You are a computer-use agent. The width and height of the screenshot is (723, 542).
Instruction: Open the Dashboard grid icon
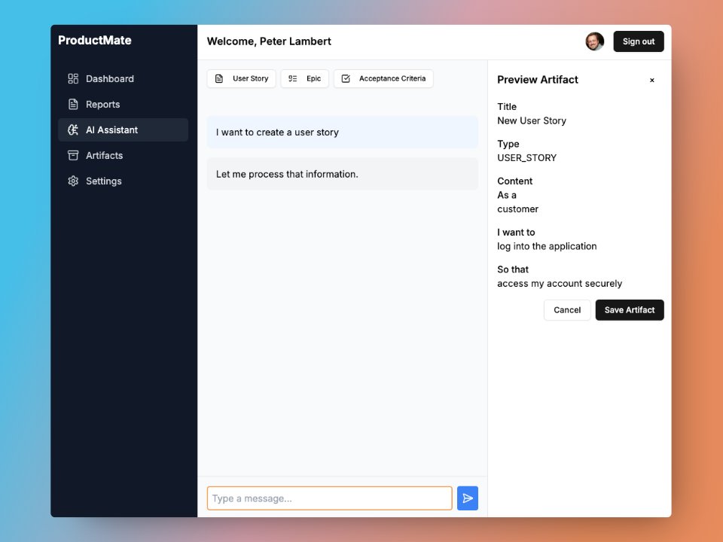click(x=72, y=78)
